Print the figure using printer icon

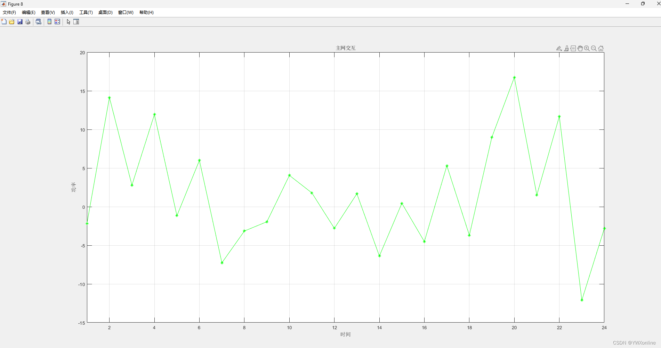(28, 22)
